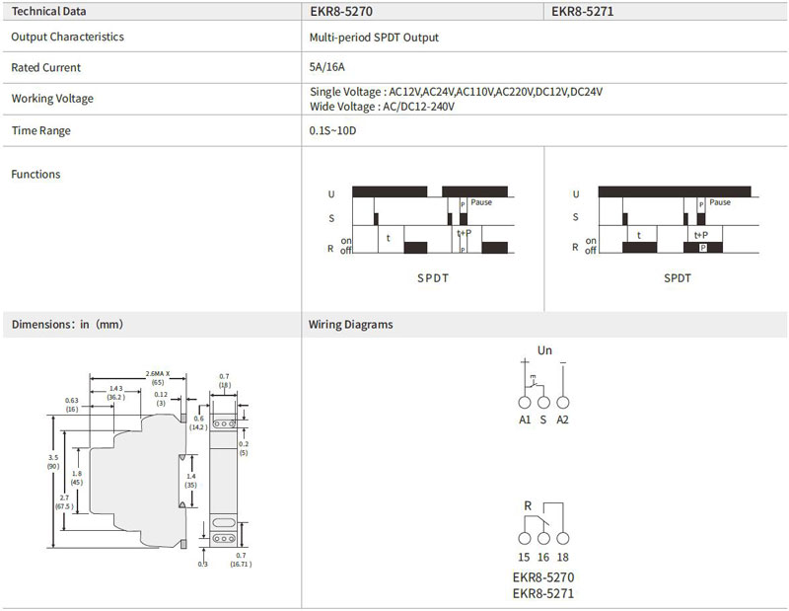Click relay terminal 15 circle

pyautogui.click(x=525, y=539)
